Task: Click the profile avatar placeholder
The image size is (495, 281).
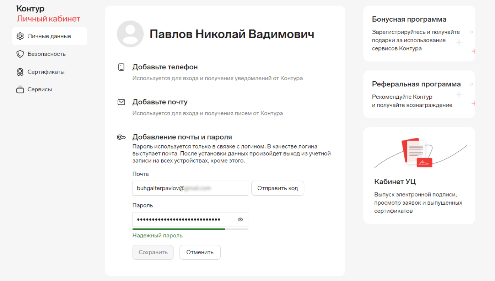Action: coord(130,34)
